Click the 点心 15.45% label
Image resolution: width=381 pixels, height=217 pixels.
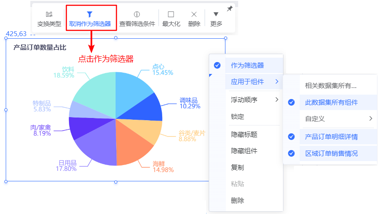pyautogui.click(x=163, y=70)
